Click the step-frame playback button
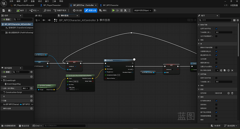This screenshot has width=240, height=129. (x=118, y=10)
